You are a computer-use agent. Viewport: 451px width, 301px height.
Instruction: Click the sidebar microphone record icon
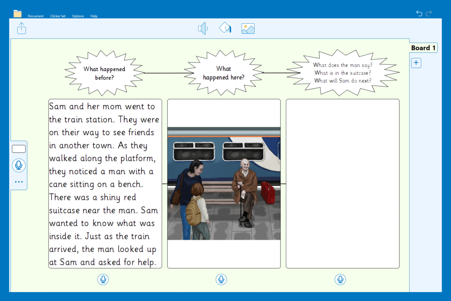click(18, 165)
